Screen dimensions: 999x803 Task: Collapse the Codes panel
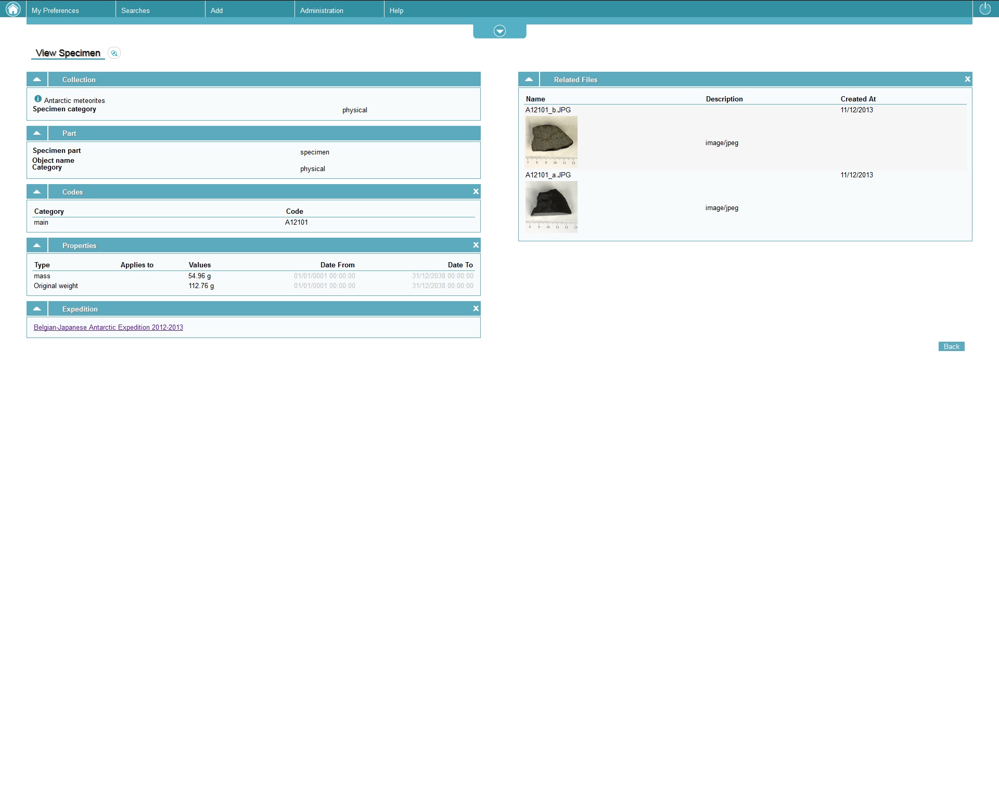[x=37, y=192]
